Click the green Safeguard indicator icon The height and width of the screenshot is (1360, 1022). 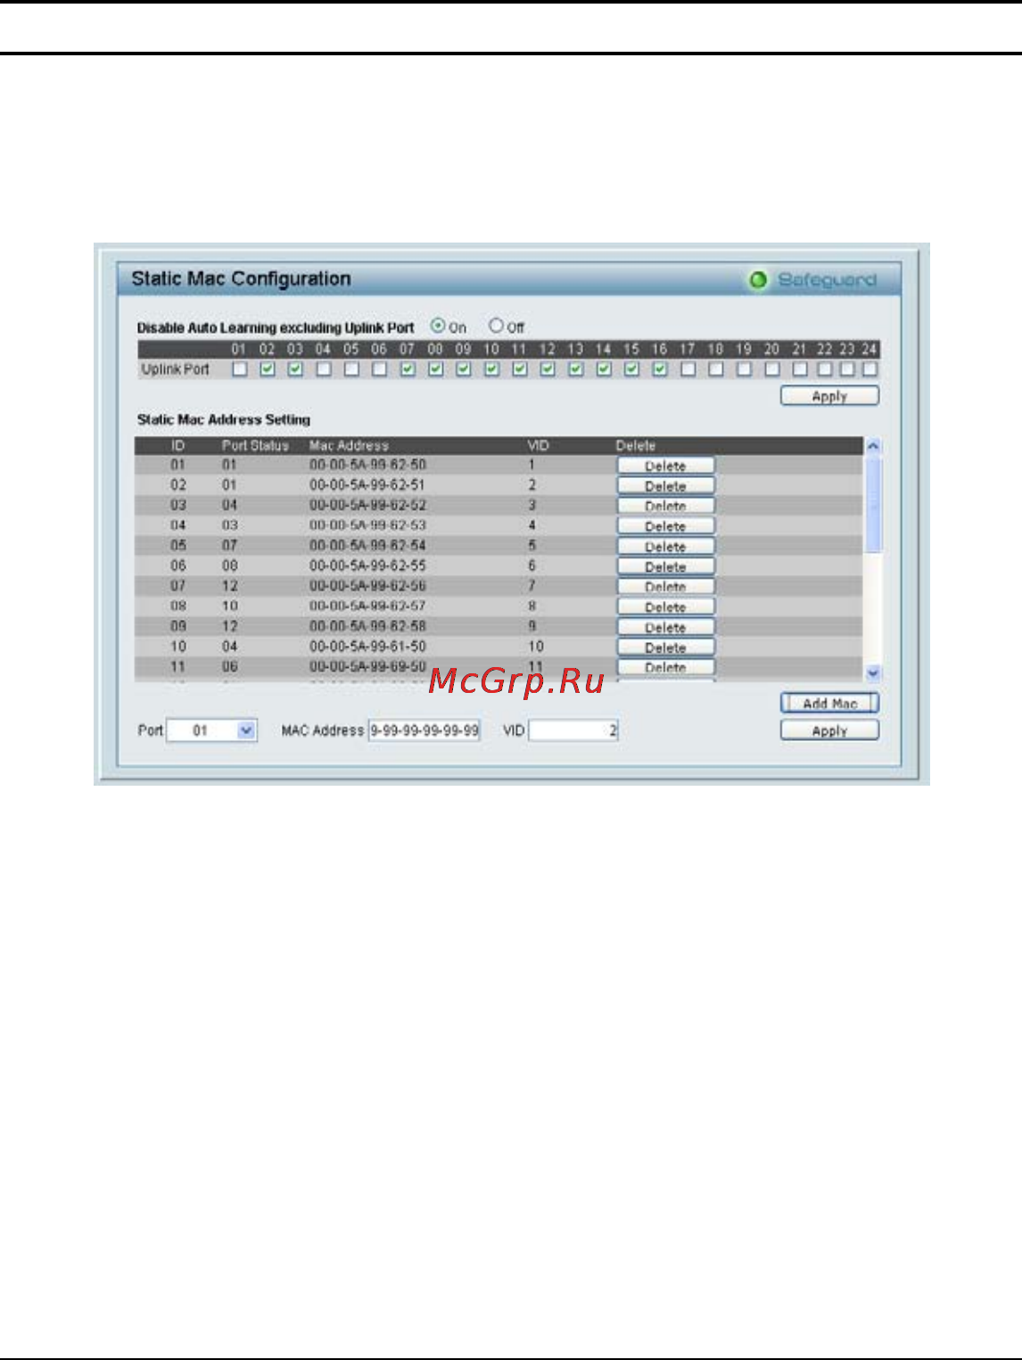click(758, 280)
